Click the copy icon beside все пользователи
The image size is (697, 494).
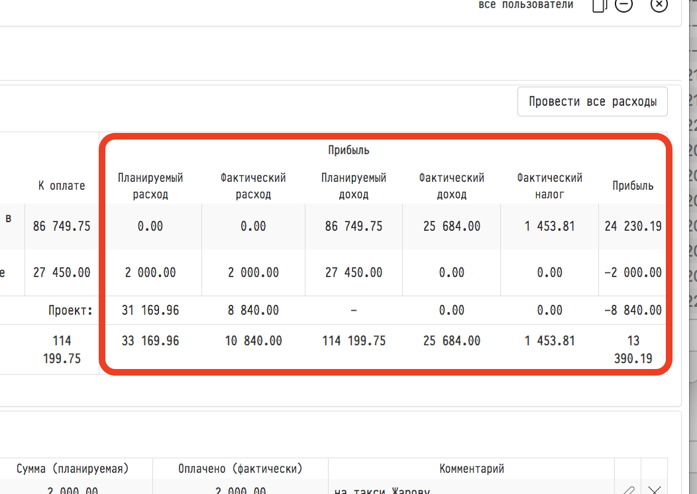pyautogui.click(x=599, y=5)
